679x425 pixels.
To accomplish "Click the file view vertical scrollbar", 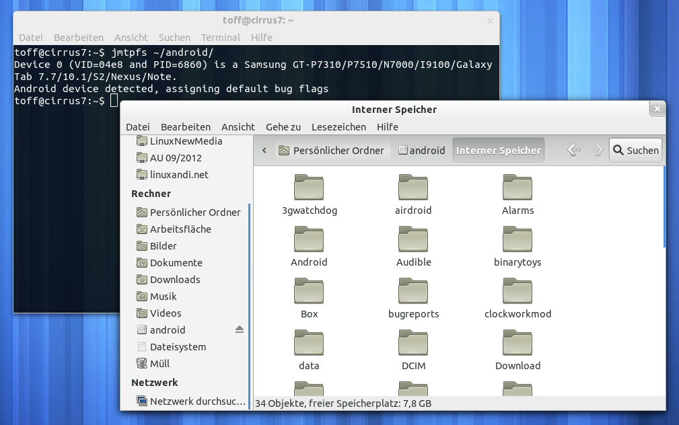I will coord(664,207).
